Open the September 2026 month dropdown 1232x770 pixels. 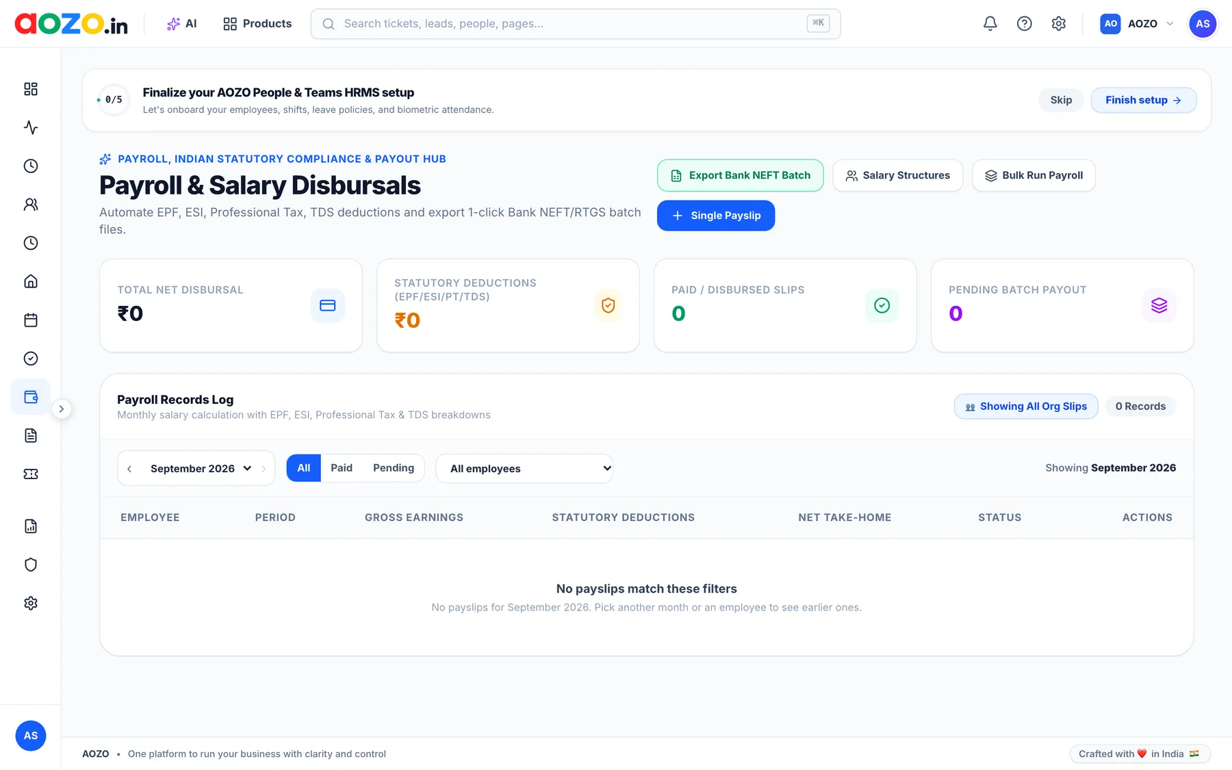click(201, 469)
